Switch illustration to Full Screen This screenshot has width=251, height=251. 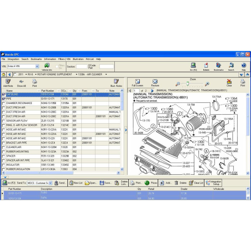(137, 83)
